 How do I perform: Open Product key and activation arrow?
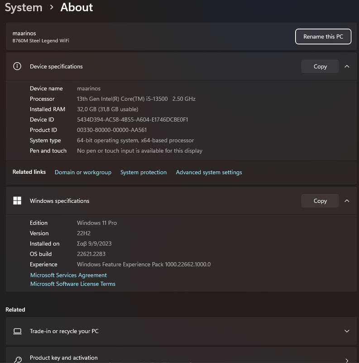[x=347, y=360]
